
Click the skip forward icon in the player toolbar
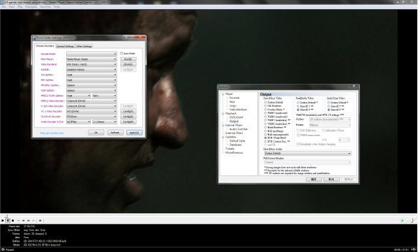[x=33, y=221]
